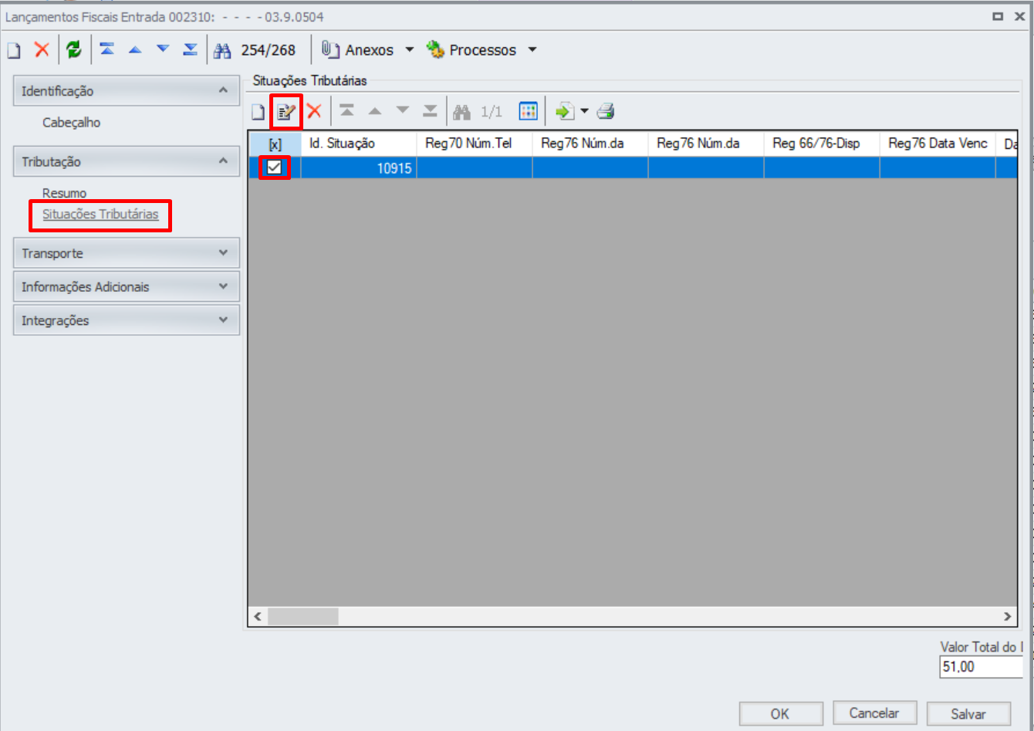
Task: Collapse the Identificação section
Action: pos(223,90)
